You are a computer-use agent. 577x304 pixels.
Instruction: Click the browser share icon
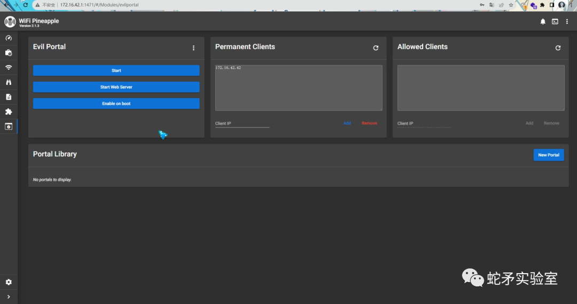pos(501,5)
